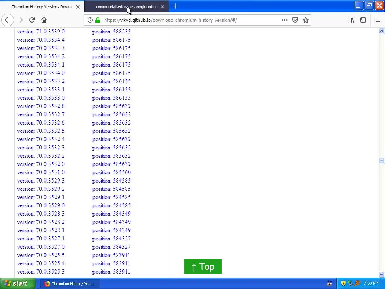Click position 585560 link
The width and height of the screenshot is (385, 289).
pyautogui.click(x=111, y=172)
